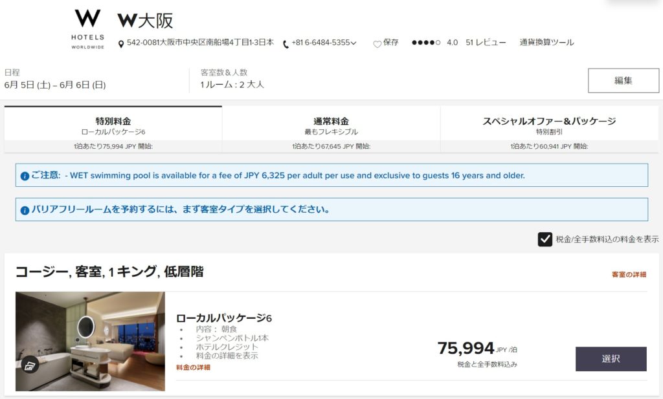Click the phone icon beside the number
663x399 pixels.
pos(286,44)
